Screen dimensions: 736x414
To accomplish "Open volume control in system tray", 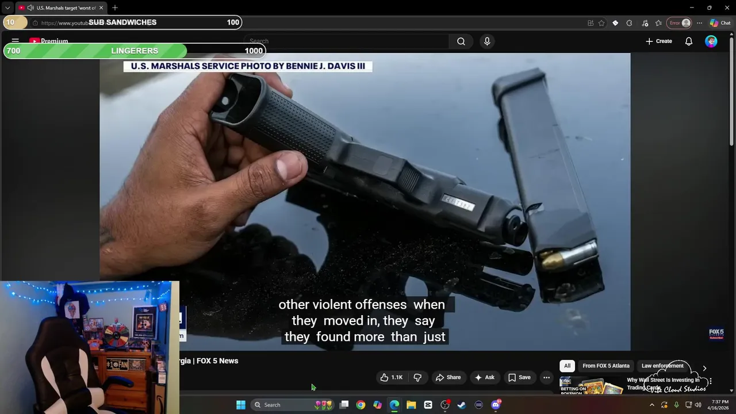I will coord(698,405).
